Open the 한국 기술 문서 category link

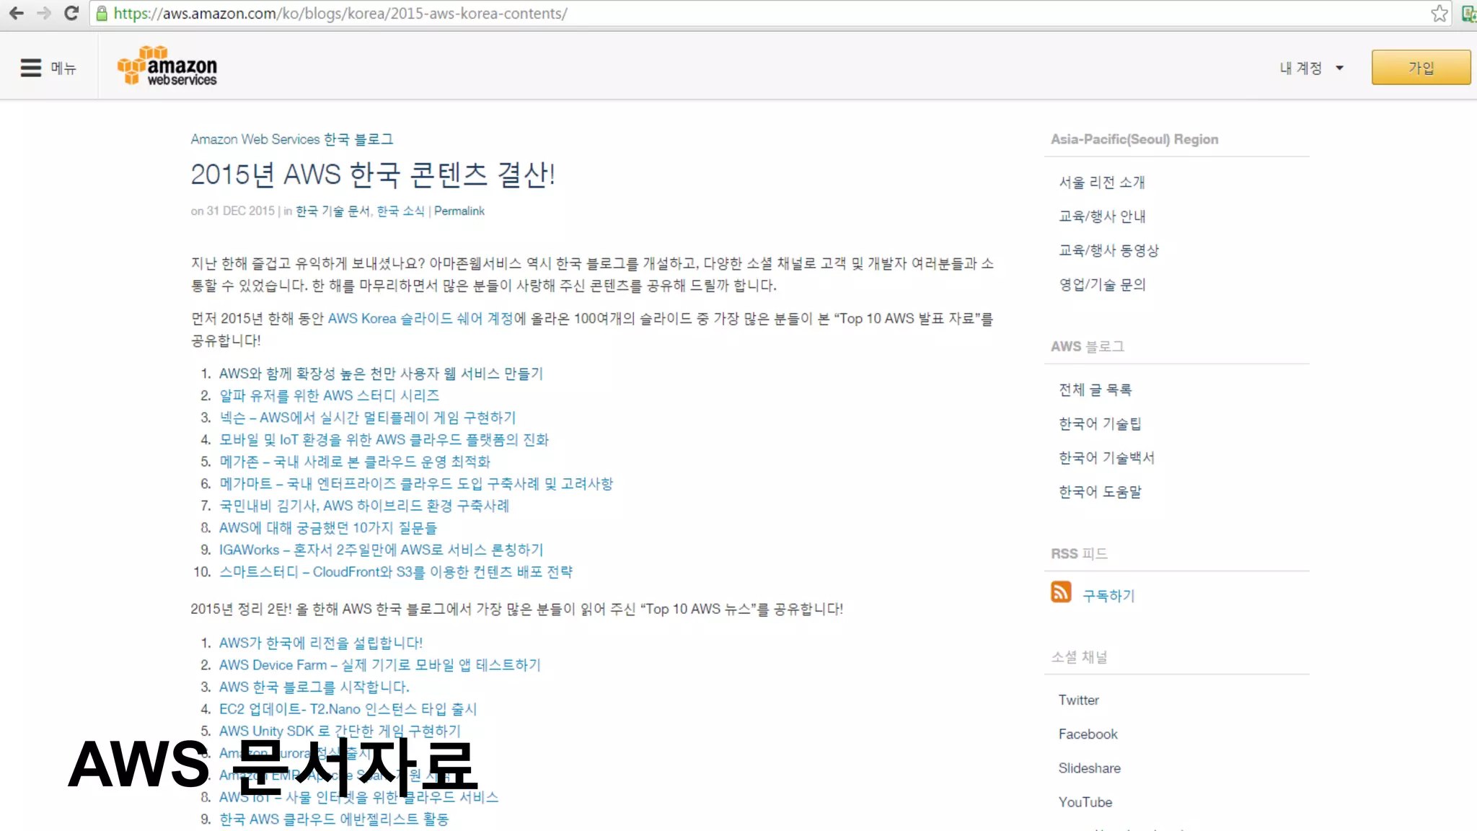coord(332,211)
